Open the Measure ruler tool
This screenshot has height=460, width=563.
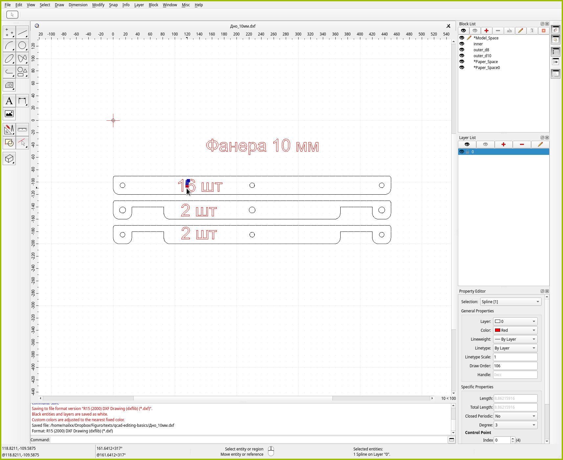22,130
